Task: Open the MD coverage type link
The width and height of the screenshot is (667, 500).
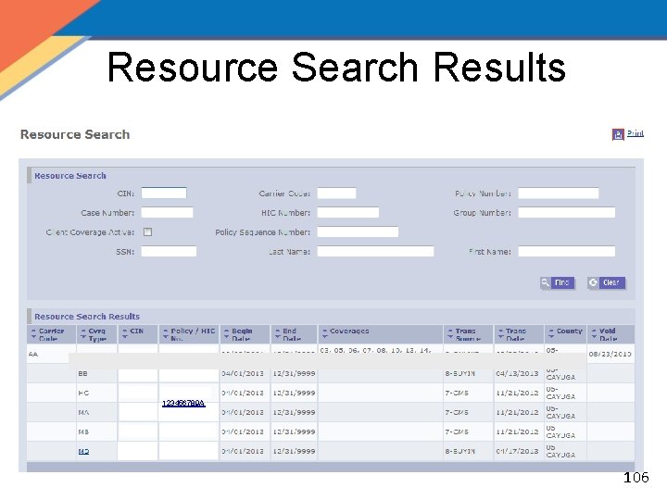Action: click(x=83, y=451)
